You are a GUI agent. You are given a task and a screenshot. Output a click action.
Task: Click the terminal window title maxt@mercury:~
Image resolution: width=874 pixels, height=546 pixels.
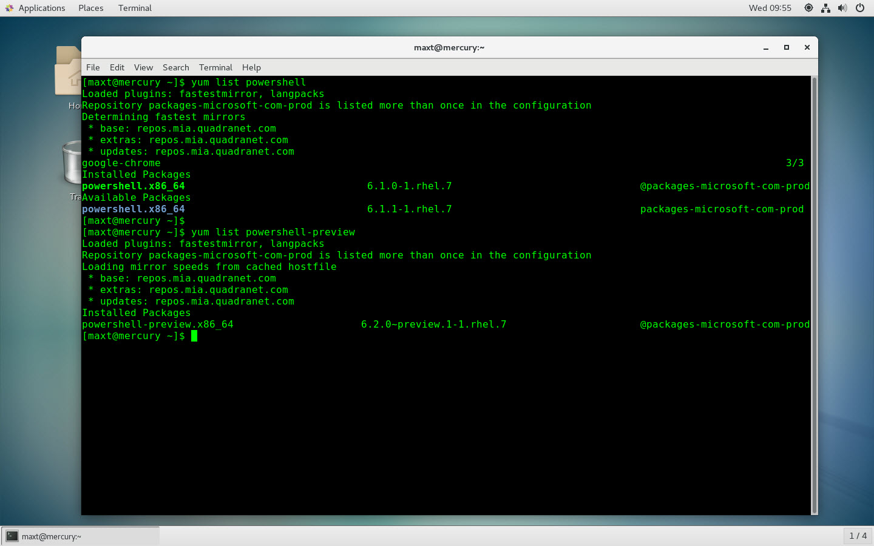(449, 47)
